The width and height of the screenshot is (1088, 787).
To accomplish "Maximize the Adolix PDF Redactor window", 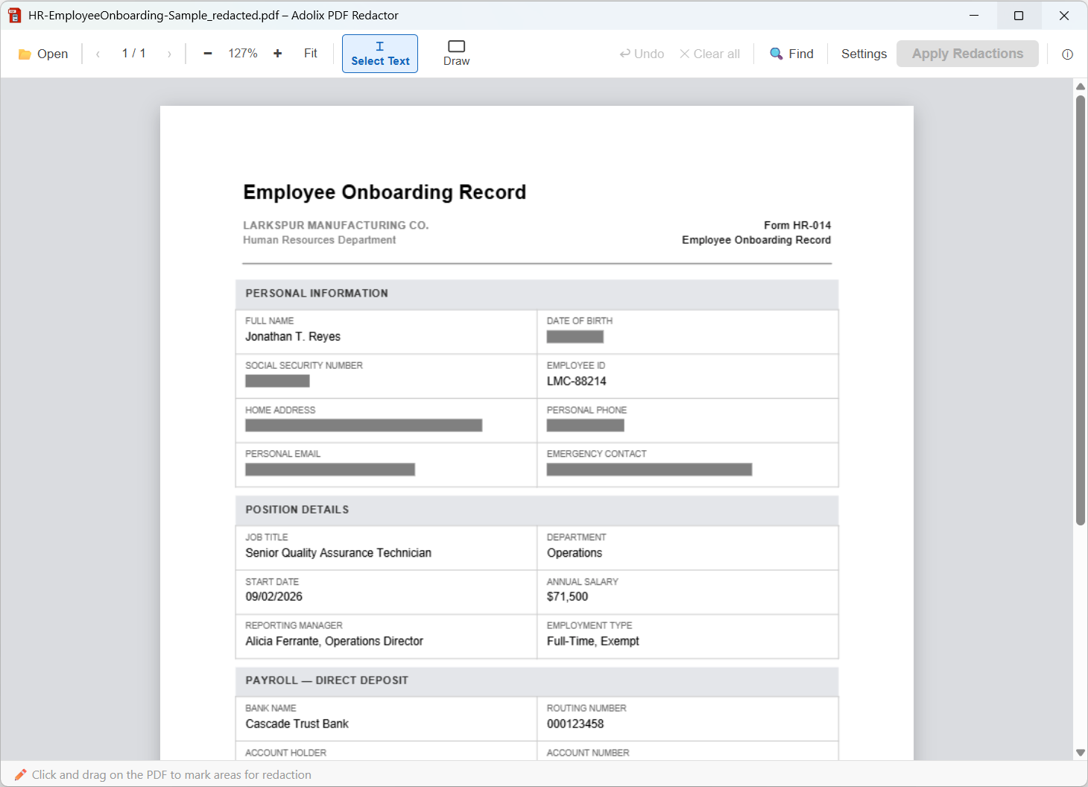I will pyautogui.click(x=1019, y=15).
